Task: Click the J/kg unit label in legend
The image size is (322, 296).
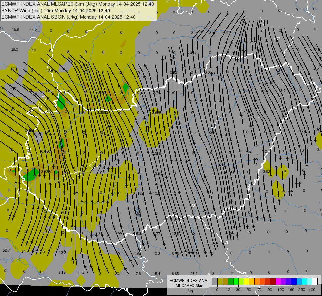Action: [189, 291]
